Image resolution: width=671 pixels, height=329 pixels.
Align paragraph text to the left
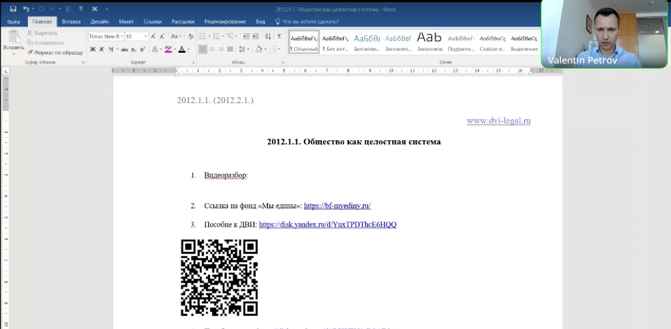pyautogui.click(x=203, y=49)
